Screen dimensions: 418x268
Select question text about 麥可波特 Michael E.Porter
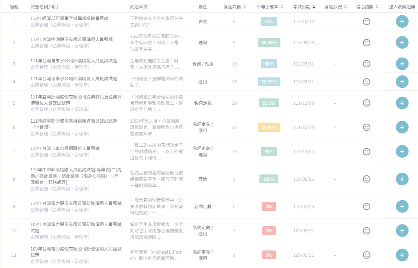156,255
